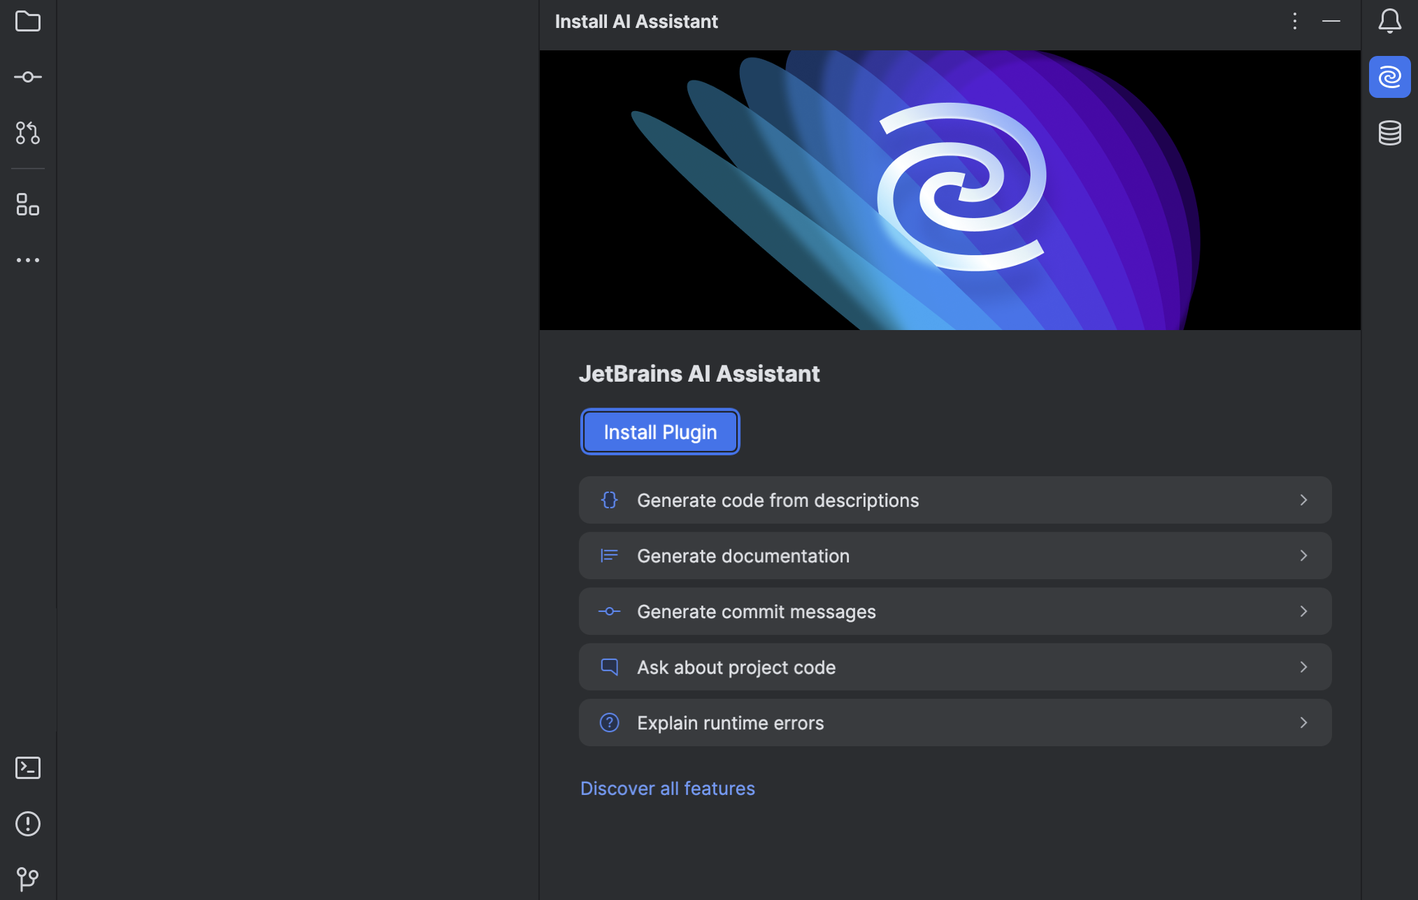Click the Install Plugin button

[660, 431]
